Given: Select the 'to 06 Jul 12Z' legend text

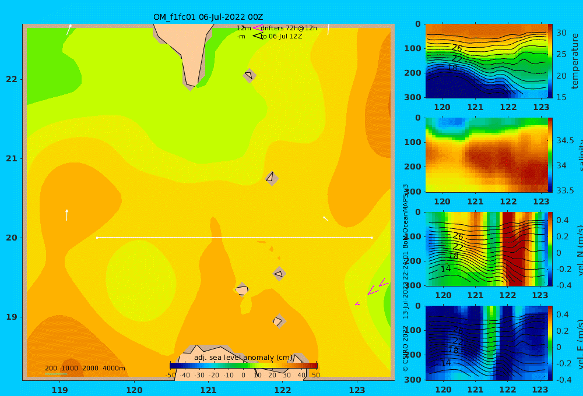Looking at the screenshot, I should point(281,37).
